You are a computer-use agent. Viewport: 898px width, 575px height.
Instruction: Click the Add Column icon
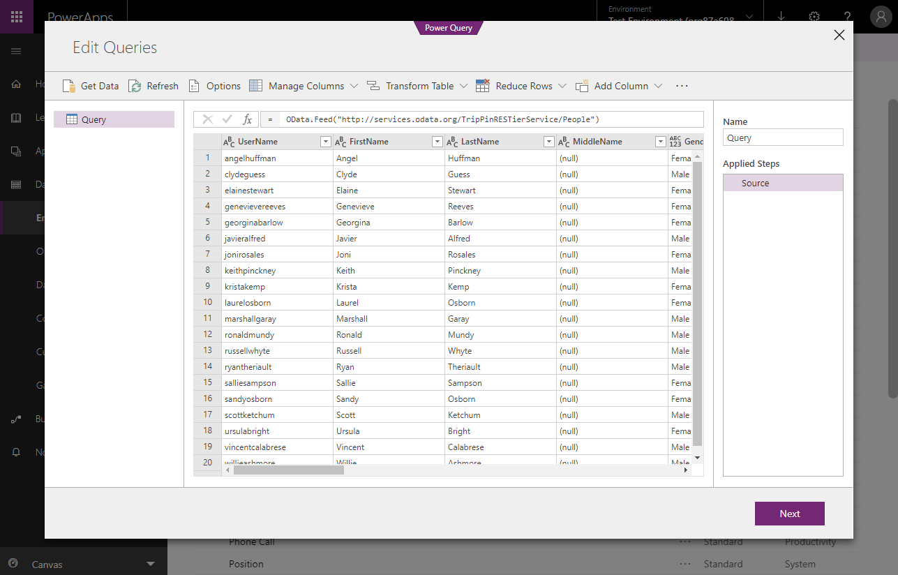tap(582, 85)
